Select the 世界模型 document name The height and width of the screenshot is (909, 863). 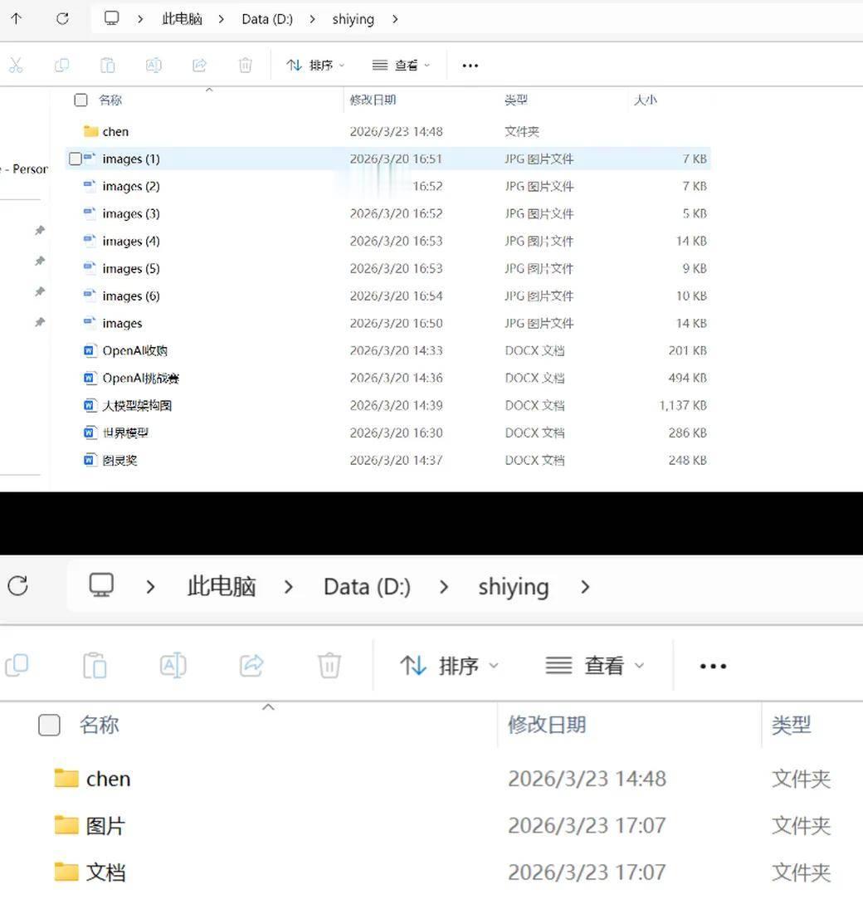pyautogui.click(x=125, y=433)
